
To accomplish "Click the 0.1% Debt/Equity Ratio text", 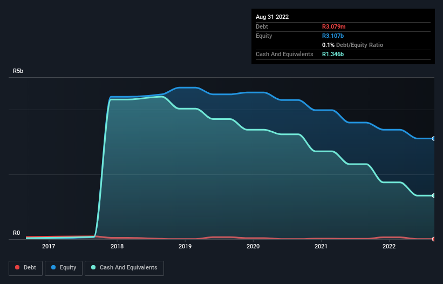I will click(352, 45).
